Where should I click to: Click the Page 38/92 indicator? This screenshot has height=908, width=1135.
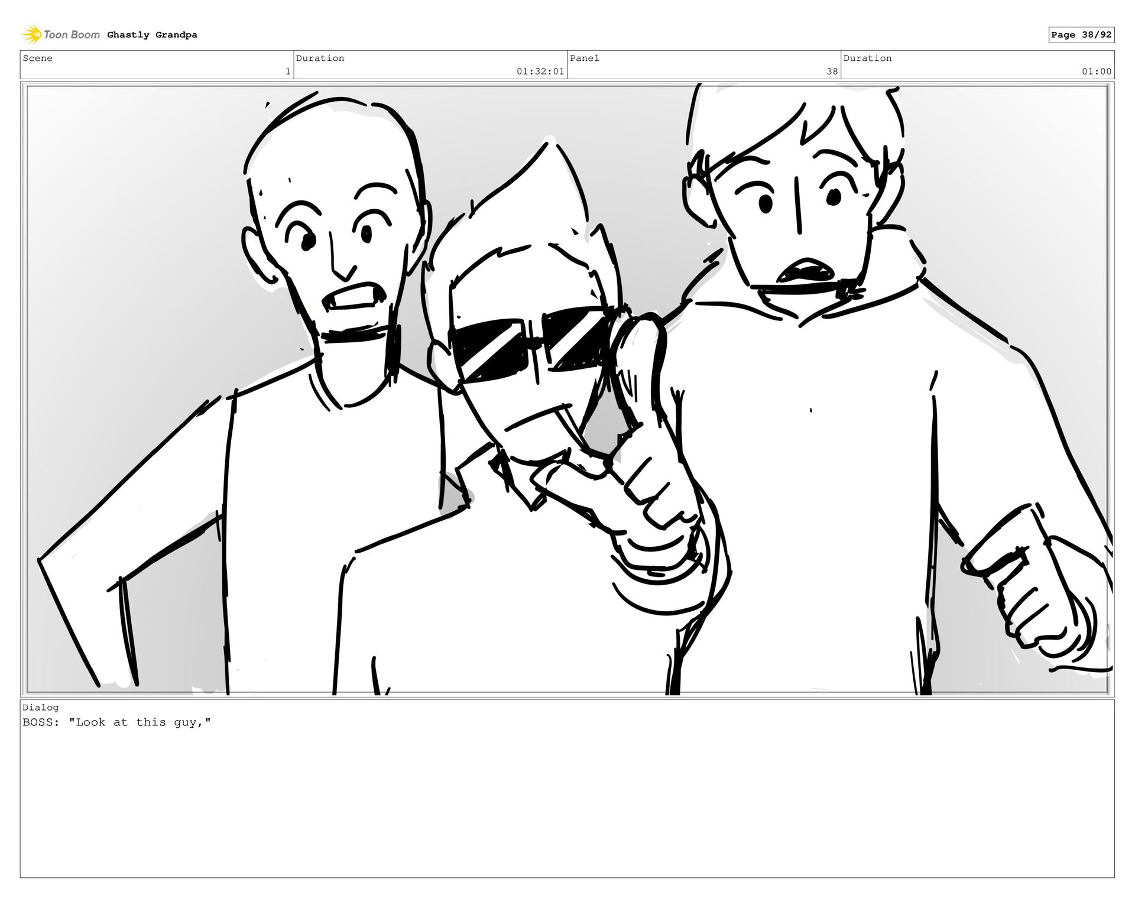[1081, 35]
